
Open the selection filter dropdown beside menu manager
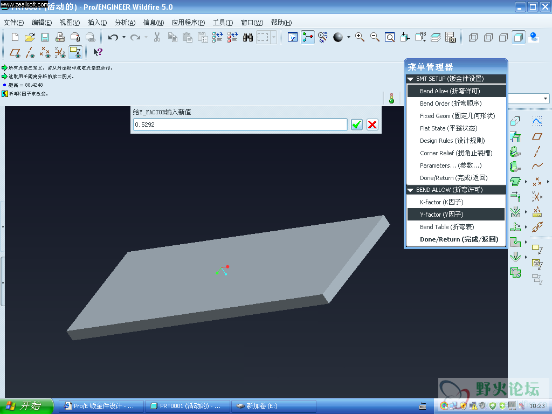coord(546,99)
